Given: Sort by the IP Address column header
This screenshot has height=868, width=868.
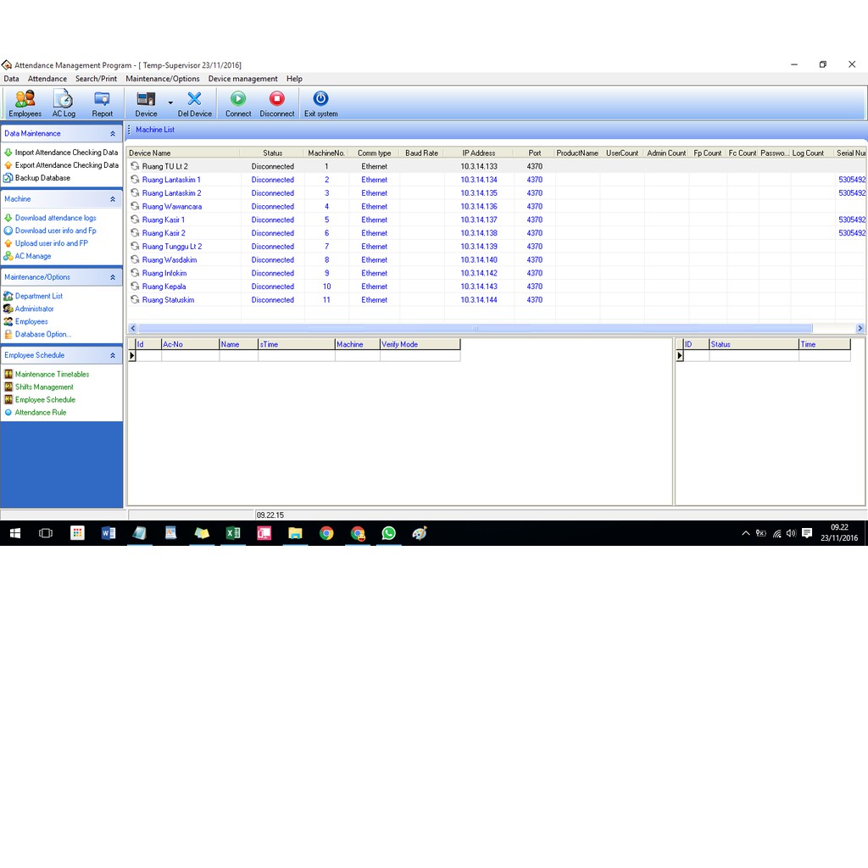Looking at the screenshot, I should [478, 153].
